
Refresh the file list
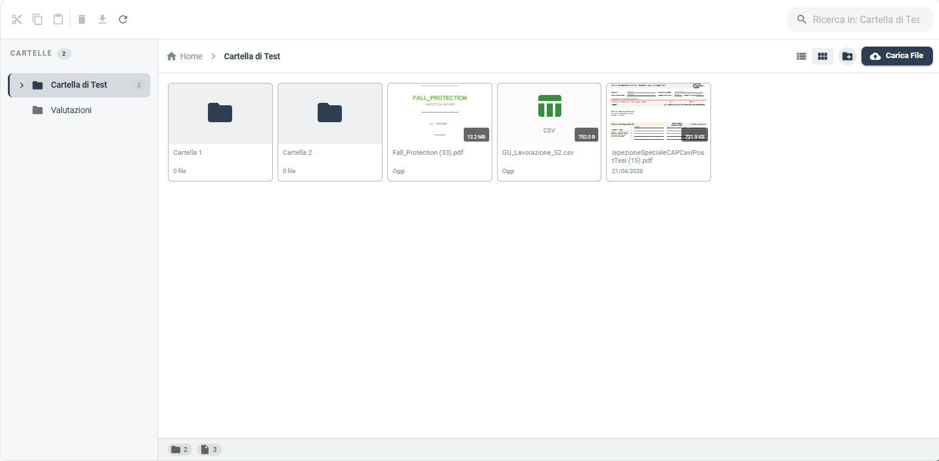pos(123,19)
